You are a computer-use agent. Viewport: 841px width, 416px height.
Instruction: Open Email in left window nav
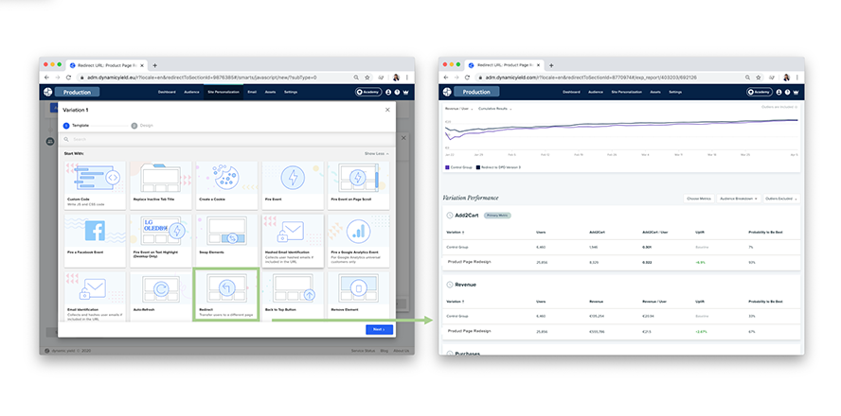pyautogui.click(x=252, y=92)
